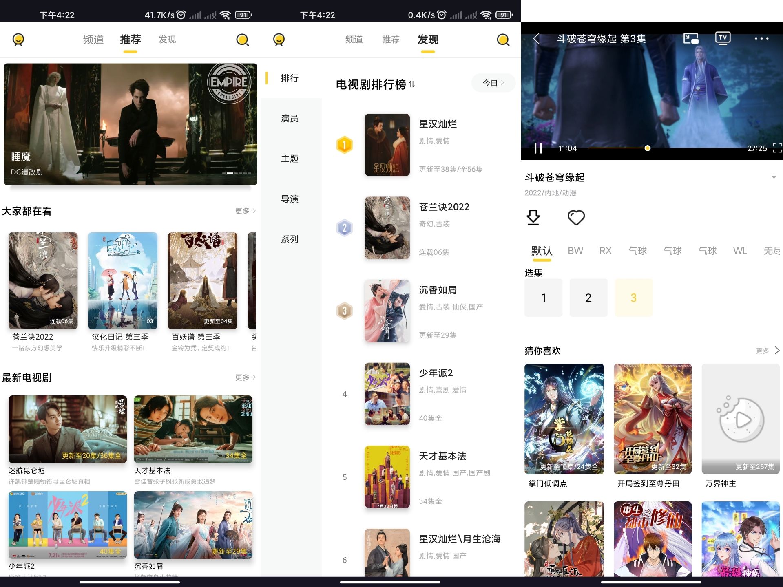Add 斗破苍穹缘起 to favorites with heart

coord(576,217)
